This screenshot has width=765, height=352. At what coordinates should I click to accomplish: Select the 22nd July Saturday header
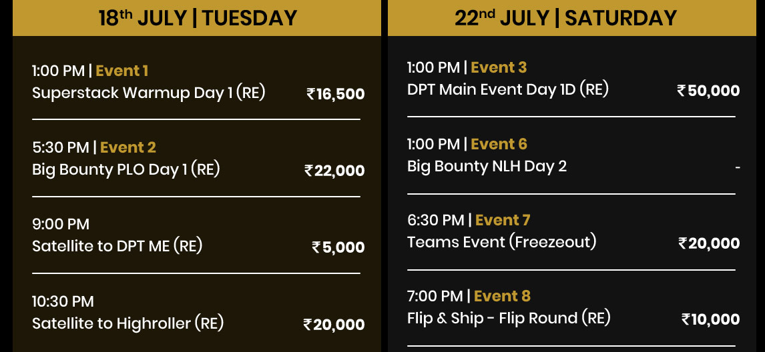[x=572, y=18]
